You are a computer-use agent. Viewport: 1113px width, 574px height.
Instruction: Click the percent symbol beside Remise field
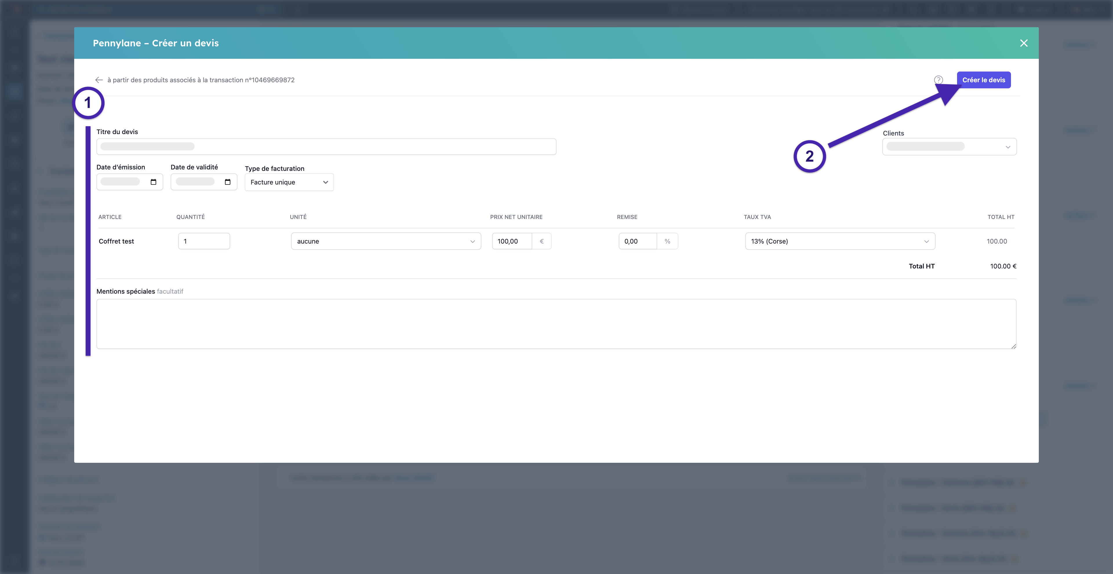pos(668,241)
